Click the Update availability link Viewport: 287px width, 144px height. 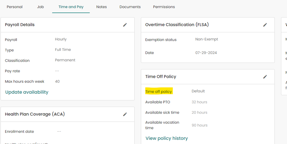click(27, 92)
